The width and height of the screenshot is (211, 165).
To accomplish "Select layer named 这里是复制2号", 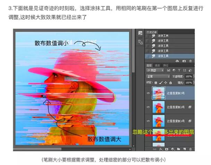I will point(176,107).
